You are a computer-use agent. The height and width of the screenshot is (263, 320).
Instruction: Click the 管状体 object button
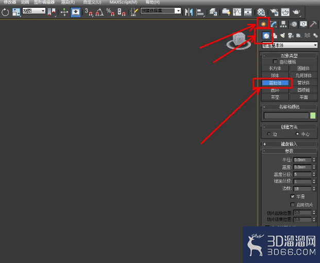click(304, 83)
